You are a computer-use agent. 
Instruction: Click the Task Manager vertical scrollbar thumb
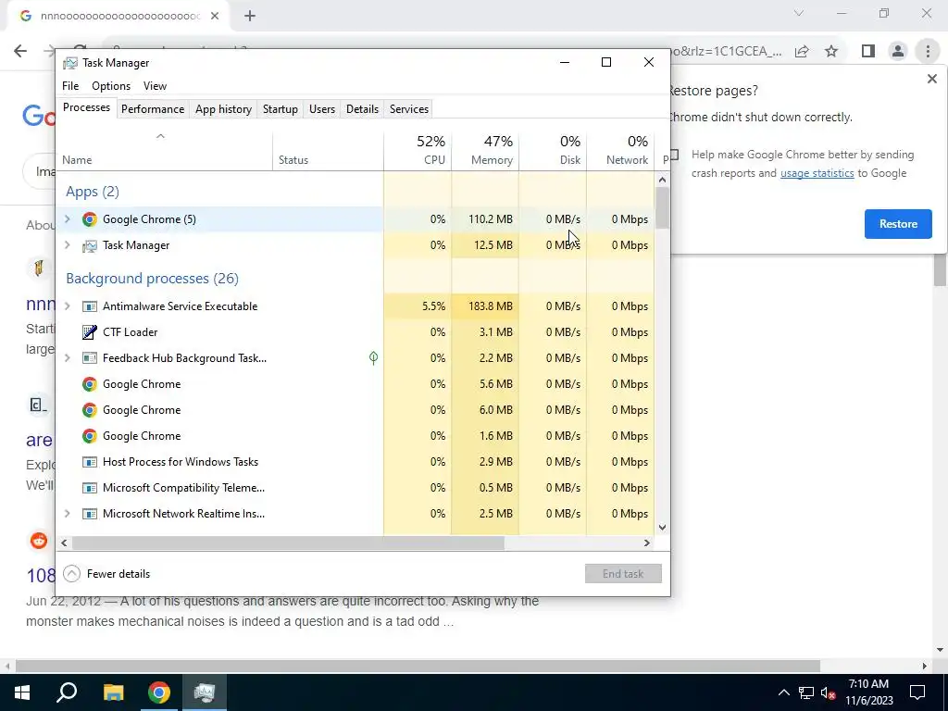pos(662,208)
